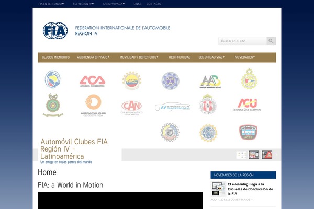Open the grey gear emblem in bottom logo row
The image size is (314, 209).
pyautogui.click(x=170, y=132)
